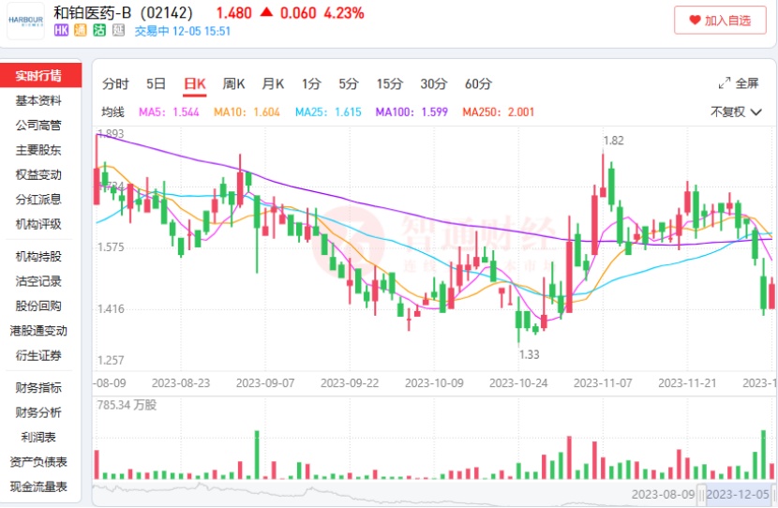Viewport: 778px width, 508px height.
Task: Click the red up-arrow price indicator
Action: click(x=267, y=13)
